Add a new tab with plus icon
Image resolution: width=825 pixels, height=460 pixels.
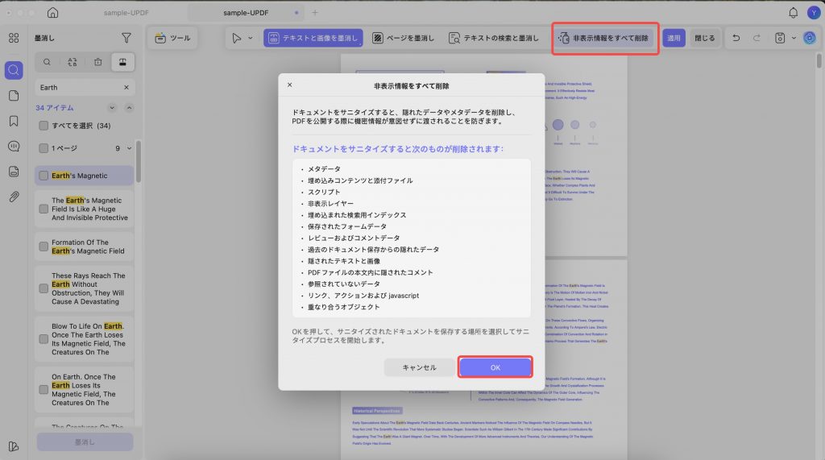pyautogui.click(x=315, y=13)
